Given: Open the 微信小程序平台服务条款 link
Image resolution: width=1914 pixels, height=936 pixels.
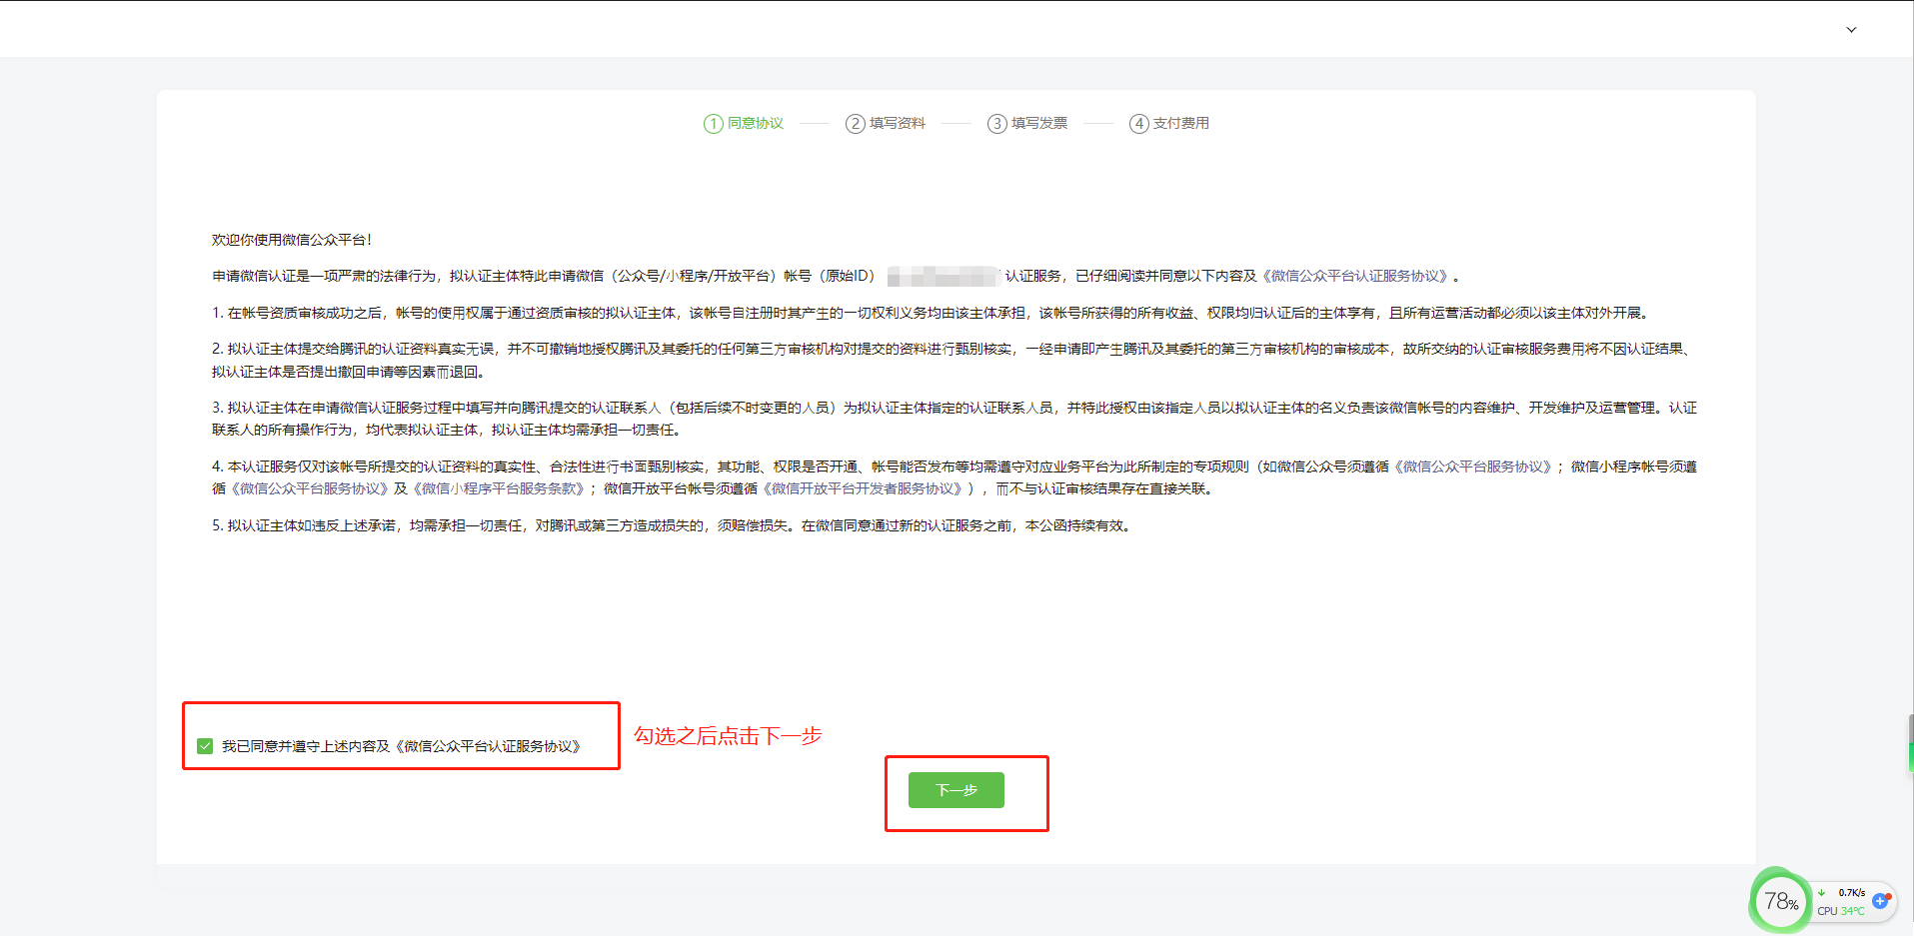Looking at the screenshot, I should [500, 489].
